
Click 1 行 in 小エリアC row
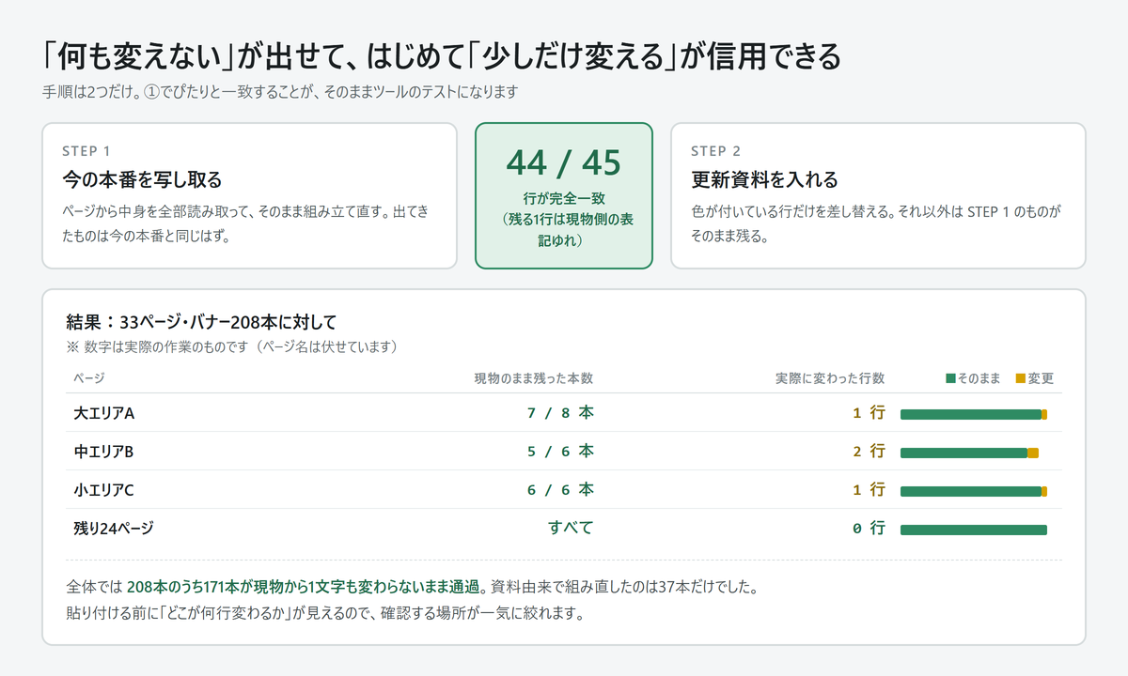coord(869,489)
